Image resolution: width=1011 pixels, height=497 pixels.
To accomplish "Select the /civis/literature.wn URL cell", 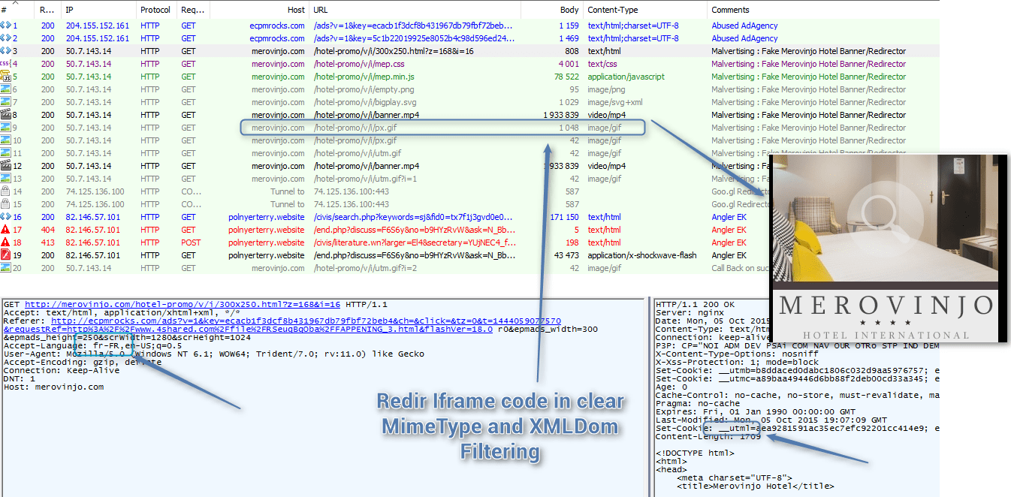I will click(x=415, y=242).
